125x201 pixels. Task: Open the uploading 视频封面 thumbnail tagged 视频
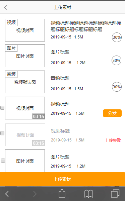[25, 30]
